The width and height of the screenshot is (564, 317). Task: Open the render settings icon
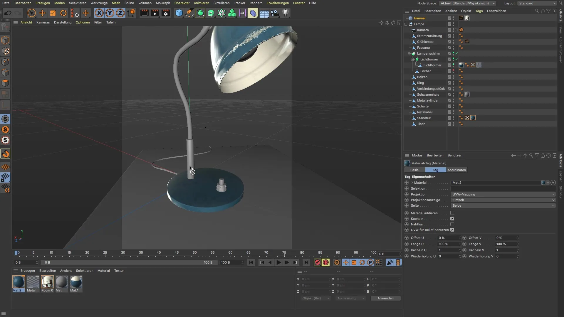point(166,13)
